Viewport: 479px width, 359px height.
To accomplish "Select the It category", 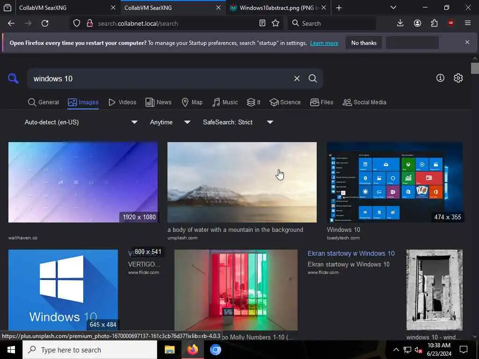I will (254, 102).
